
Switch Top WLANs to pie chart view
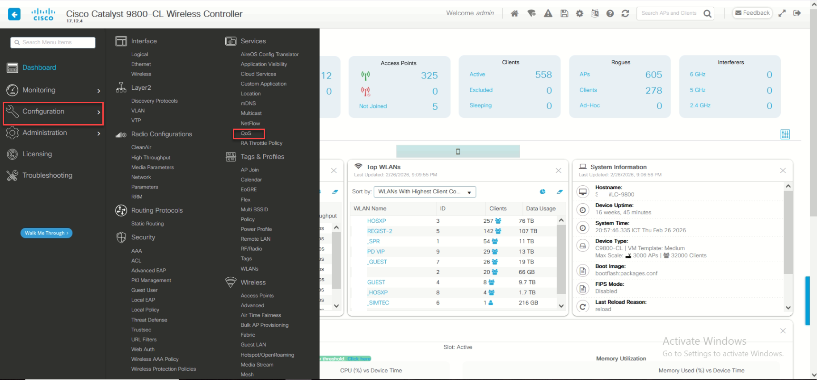click(x=543, y=192)
